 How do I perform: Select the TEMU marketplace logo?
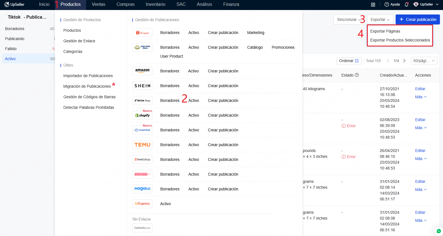pyautogui.click(x=142, y=145)
